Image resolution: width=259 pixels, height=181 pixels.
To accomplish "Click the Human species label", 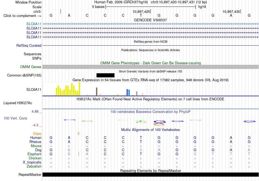I will point(36,138).
